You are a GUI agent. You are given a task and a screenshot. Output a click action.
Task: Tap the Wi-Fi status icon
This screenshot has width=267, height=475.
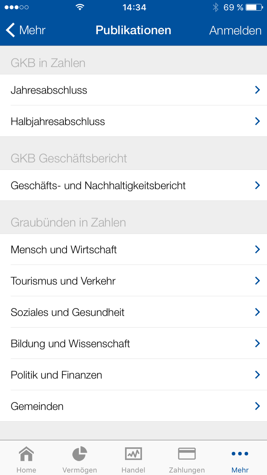click(80, 7)
